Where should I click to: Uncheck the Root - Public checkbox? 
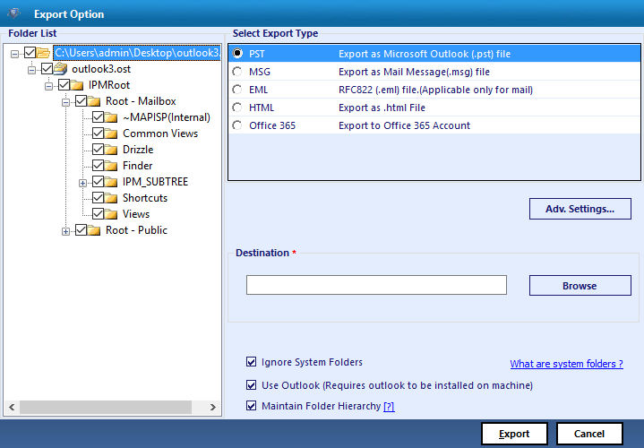point(81,229)
